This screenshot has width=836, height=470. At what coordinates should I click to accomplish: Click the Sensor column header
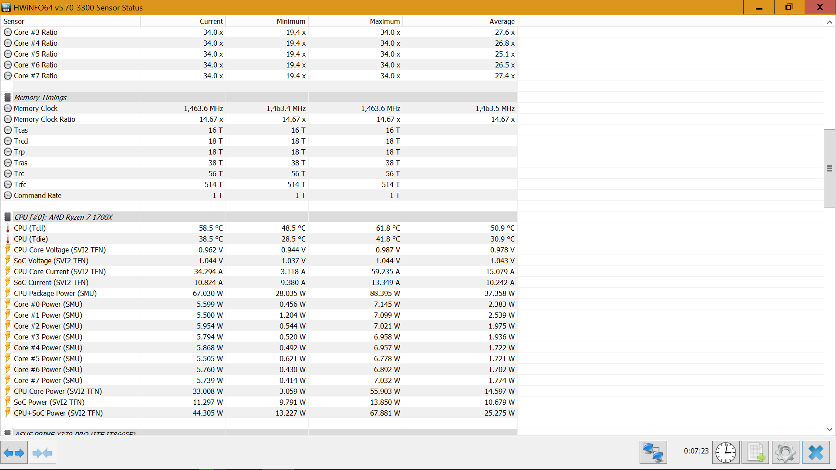tap(14, 21)
